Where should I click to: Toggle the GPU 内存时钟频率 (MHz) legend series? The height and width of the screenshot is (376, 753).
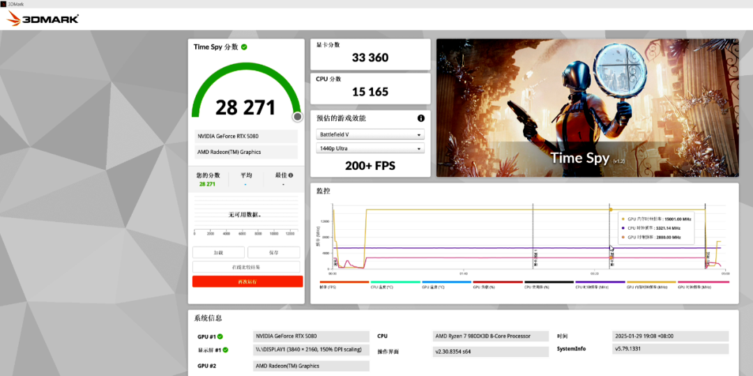[x=652, y=284]
